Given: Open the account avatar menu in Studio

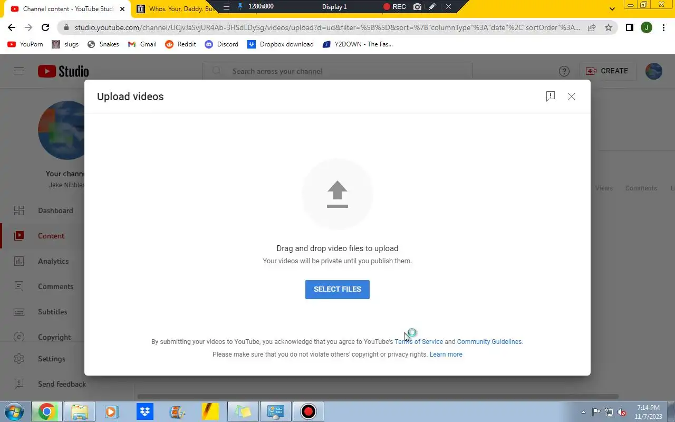Looking at the screenshot, I should coord(654,71).
